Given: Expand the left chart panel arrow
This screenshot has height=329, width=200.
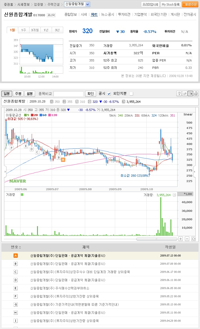Looking at the screenshot, I should [x=5, y=172].
